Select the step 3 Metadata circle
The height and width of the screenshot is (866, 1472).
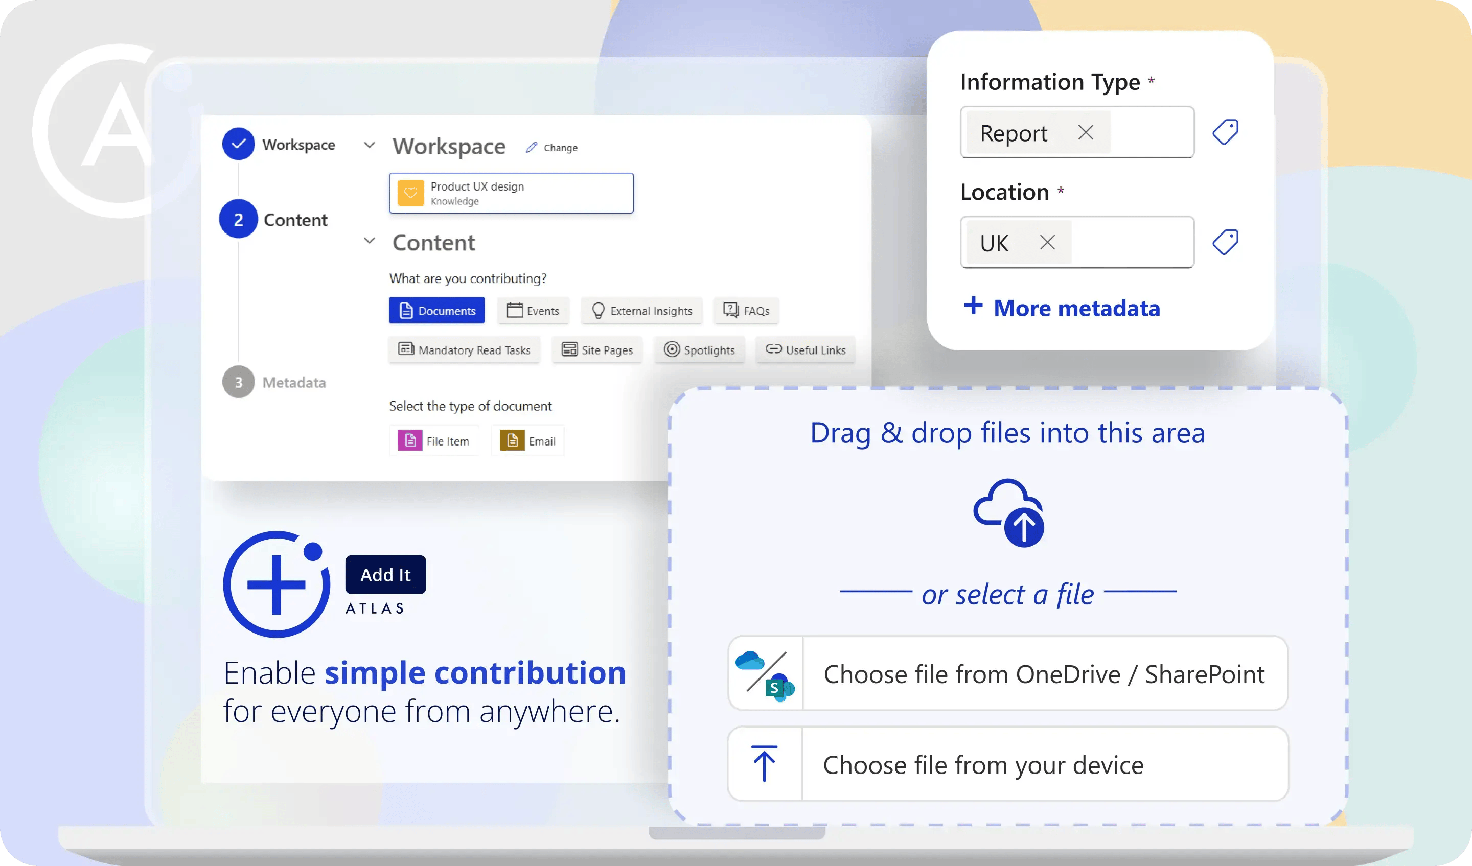click(x=238, y=382)
